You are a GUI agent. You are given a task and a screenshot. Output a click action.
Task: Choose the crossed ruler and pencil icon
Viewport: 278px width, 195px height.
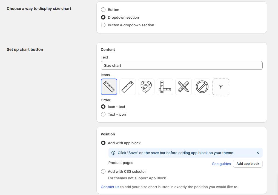click(x=183, y=87)
